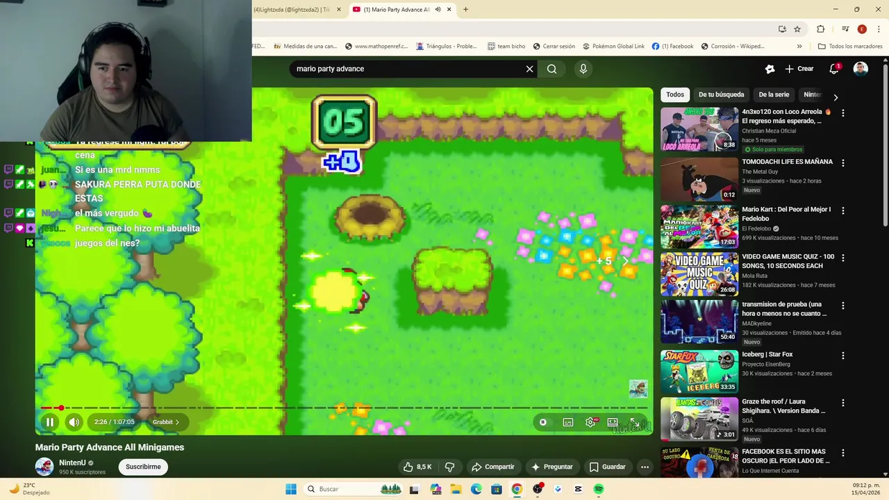Dislike the video

click(x=449, y=467)
